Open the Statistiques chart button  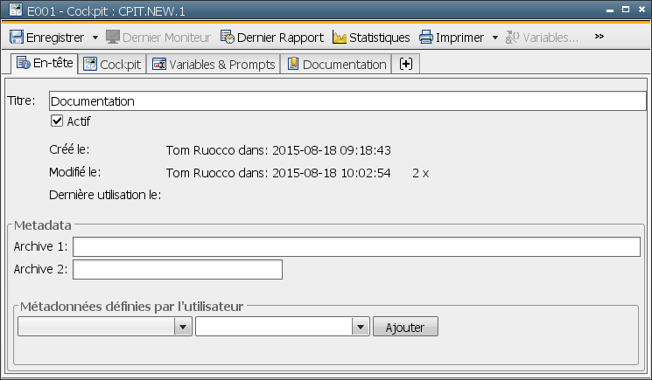371,38
